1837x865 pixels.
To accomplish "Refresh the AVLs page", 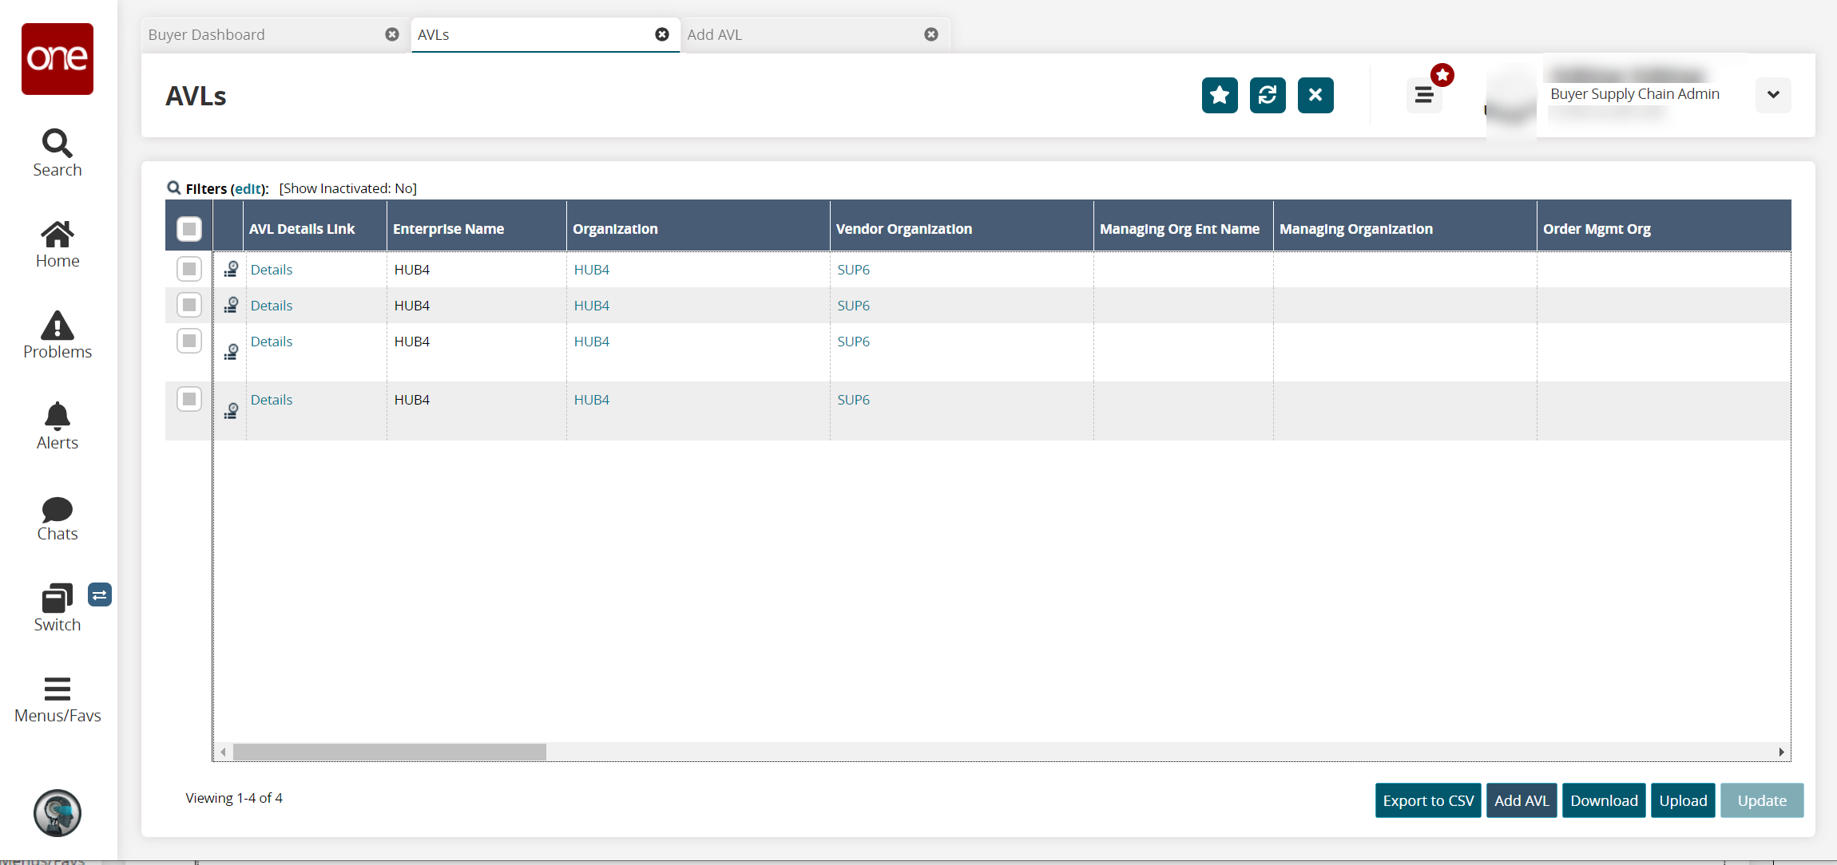I will coord(1267,96).
